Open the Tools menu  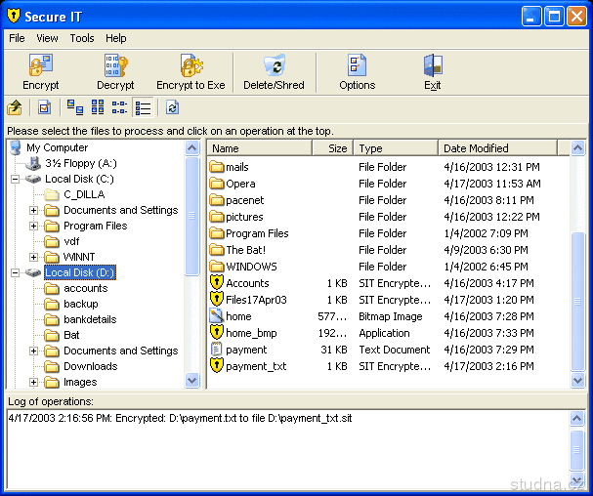[x=82, y=38]
